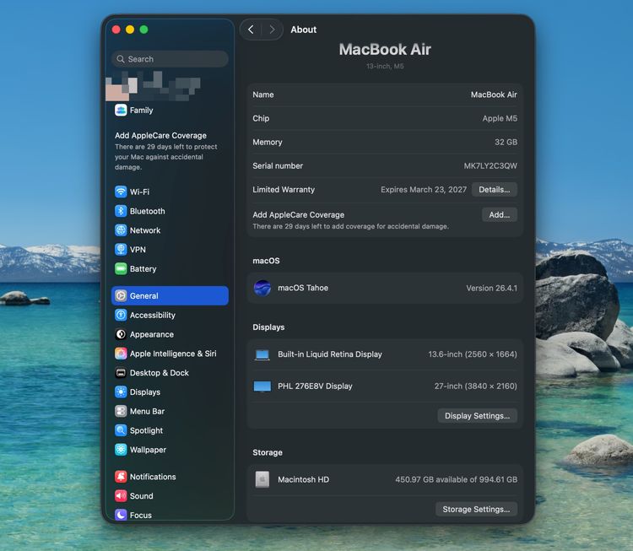Open the Focus moon icon
The width and height of the screenshot is (633, 551).
coord(121,515)
